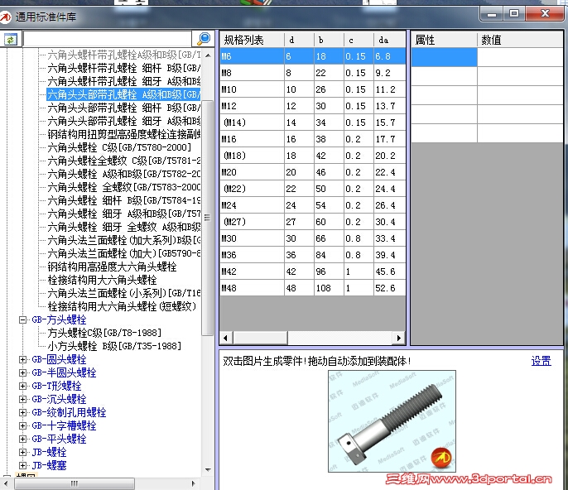
Task: Select the M6 specification row
Action: (313, 56)
